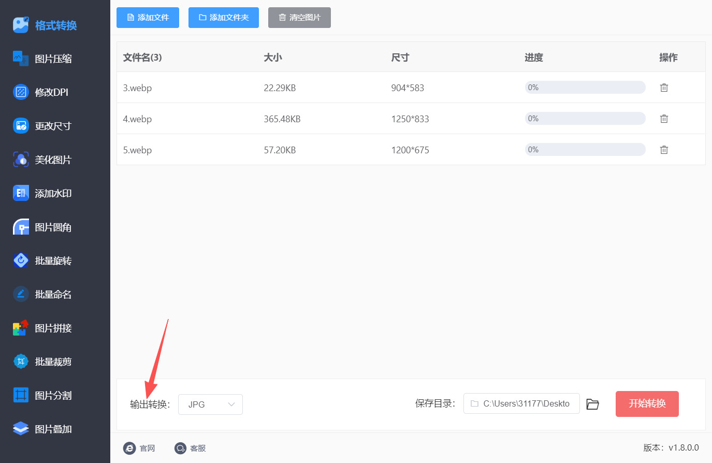
Task: Click the 4.webp file name
Action: [x=137, y=119]
